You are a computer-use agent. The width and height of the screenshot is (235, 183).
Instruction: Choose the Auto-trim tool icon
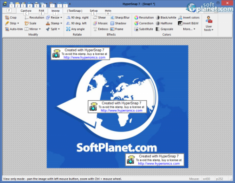pyautogui.click(x=7, y=29)
